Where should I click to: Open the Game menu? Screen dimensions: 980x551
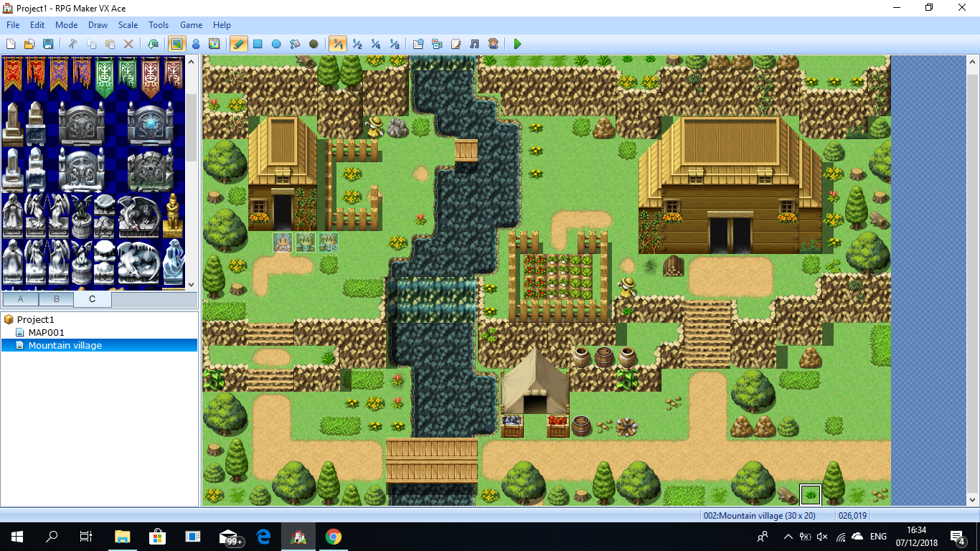[x=192, y=25]
